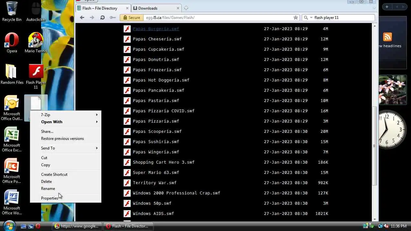Reload the page with the refresh icon
Screen dimensions: 411x231
[102, 18]
